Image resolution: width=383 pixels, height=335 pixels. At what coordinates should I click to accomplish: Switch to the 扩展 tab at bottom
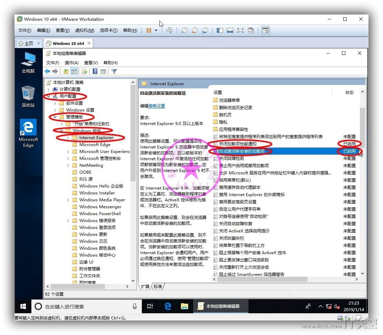145,286
